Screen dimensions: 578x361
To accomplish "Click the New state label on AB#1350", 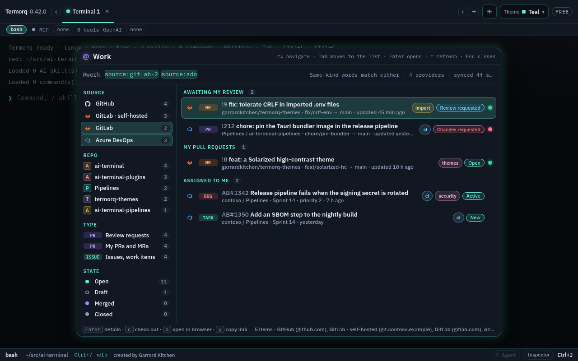I will click(x=475, y=218).
